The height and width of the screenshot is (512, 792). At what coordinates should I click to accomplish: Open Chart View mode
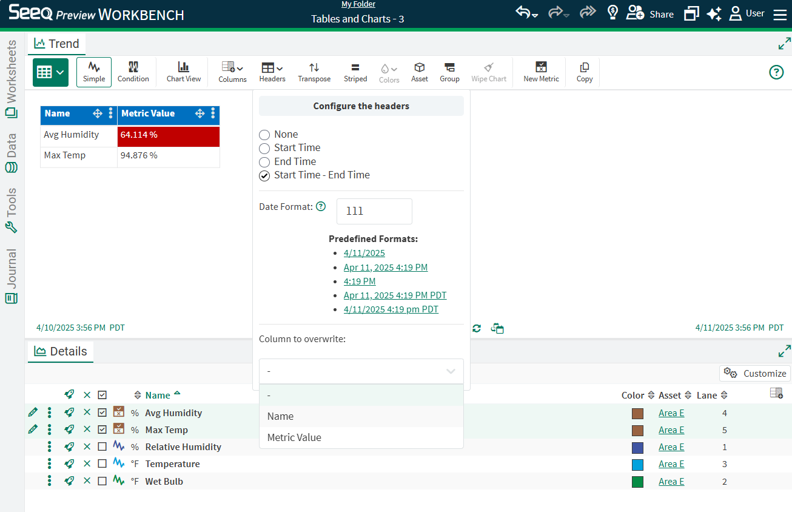tap(184, 72)
